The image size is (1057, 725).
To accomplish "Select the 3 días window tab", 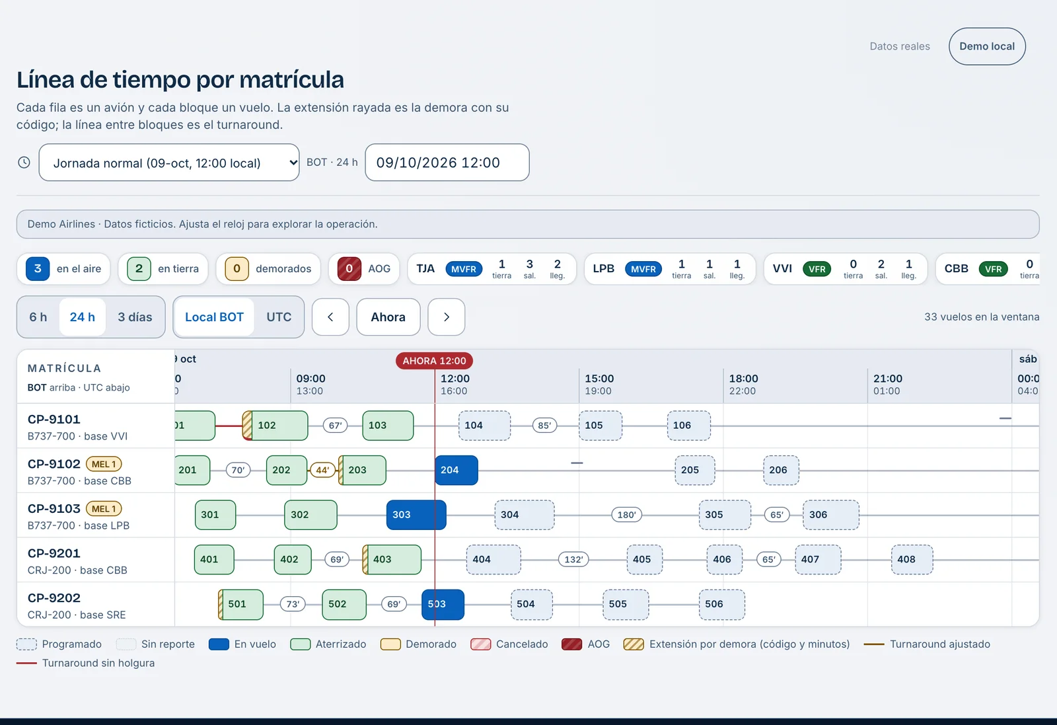I will coord(135,317).
